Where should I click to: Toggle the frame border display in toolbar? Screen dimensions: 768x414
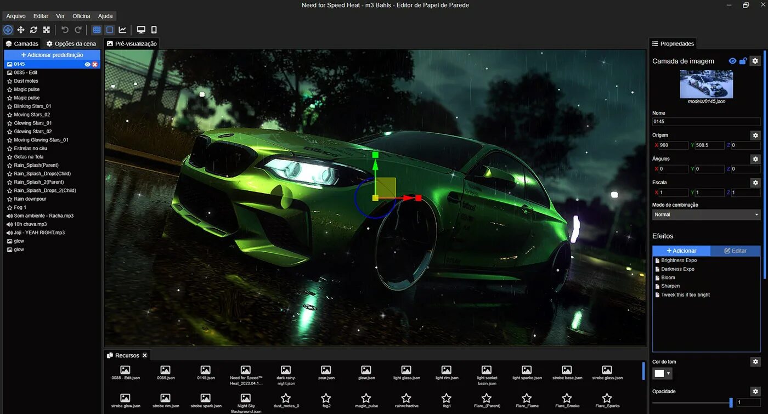[110, 30]
